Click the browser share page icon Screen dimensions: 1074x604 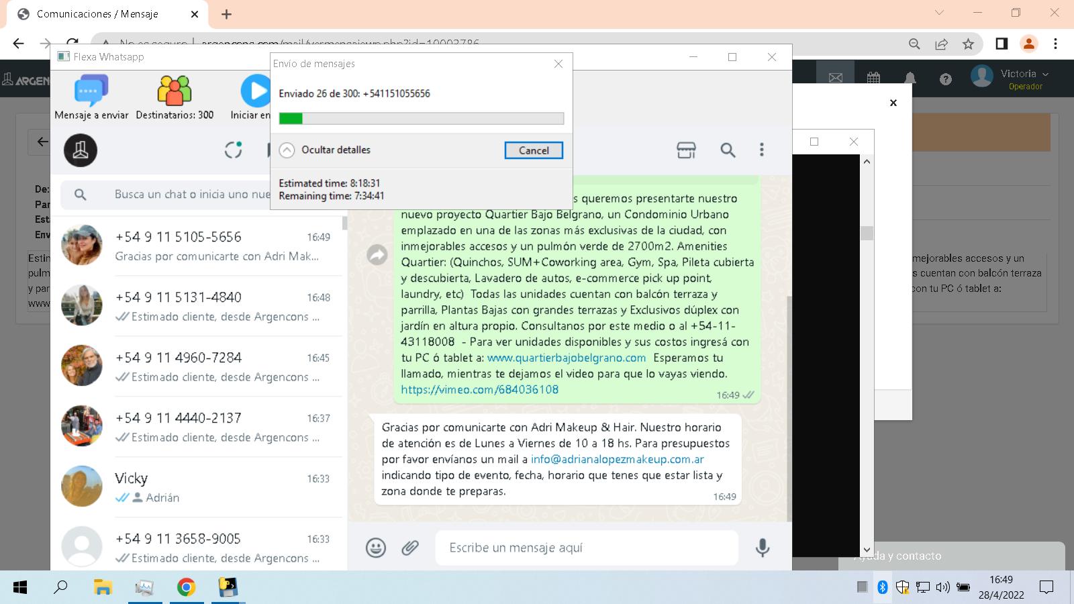coord(941,44)
